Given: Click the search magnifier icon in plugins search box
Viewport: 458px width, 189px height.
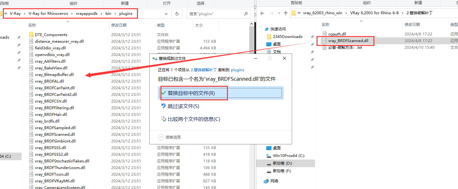Looking at the screenshot, I should tap(246, 14).
